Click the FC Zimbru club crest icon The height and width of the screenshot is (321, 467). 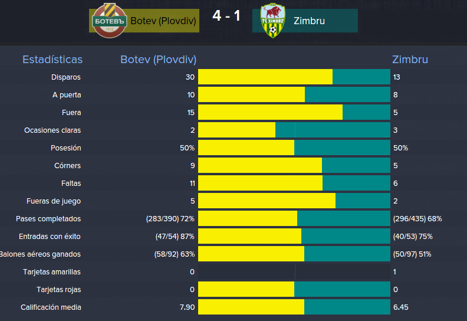click(x=272, y=21)
